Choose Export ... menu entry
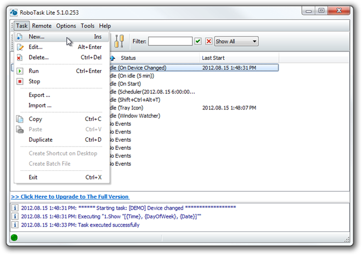The height and width of the screenshot is (255, 362). [61, 95]
